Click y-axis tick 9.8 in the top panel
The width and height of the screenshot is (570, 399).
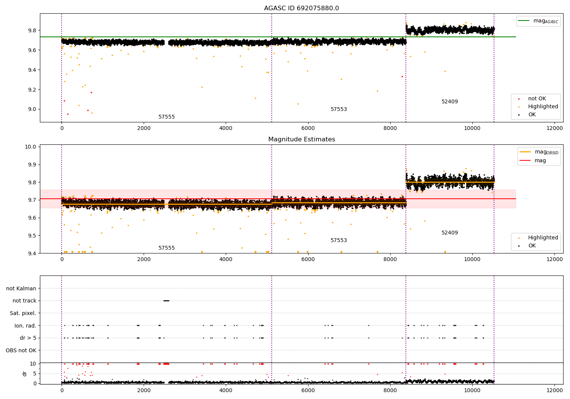click(x=32, y=30)
